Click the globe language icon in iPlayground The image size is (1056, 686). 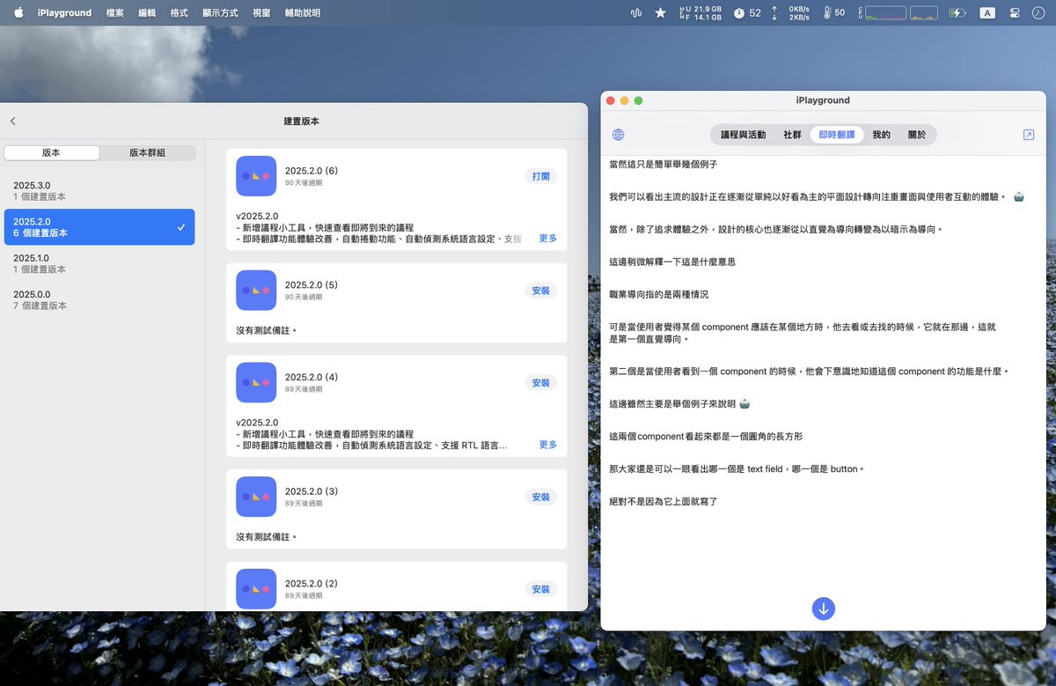pyautogui.click(x=619, y=135)
